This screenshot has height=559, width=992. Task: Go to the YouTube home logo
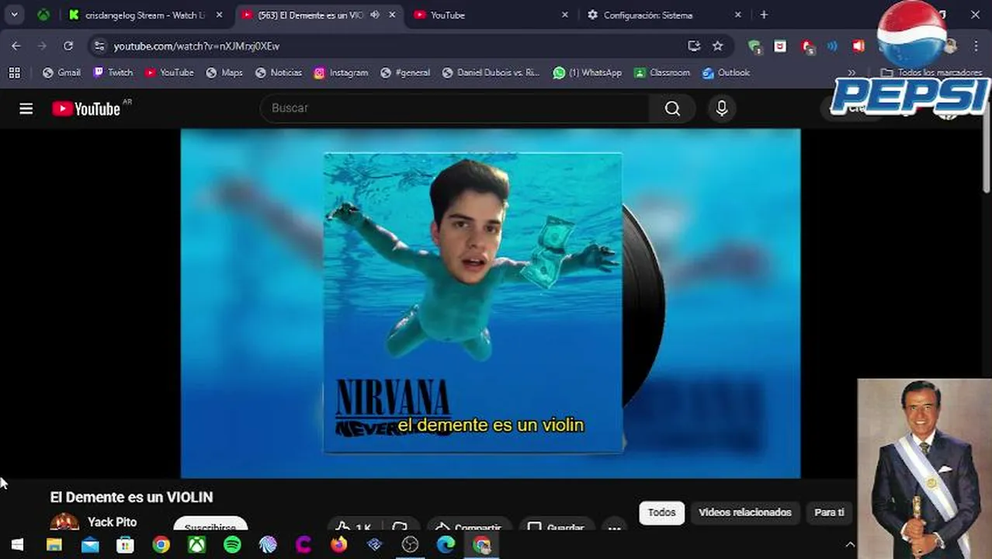(x=86, y=109)
